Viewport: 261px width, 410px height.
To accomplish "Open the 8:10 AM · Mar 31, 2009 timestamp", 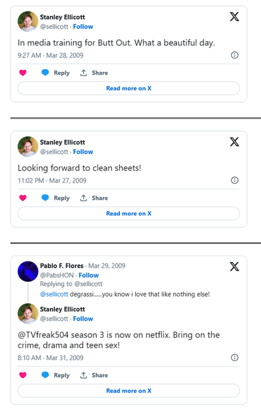I will pyautogui.click(x=50, y=358).
